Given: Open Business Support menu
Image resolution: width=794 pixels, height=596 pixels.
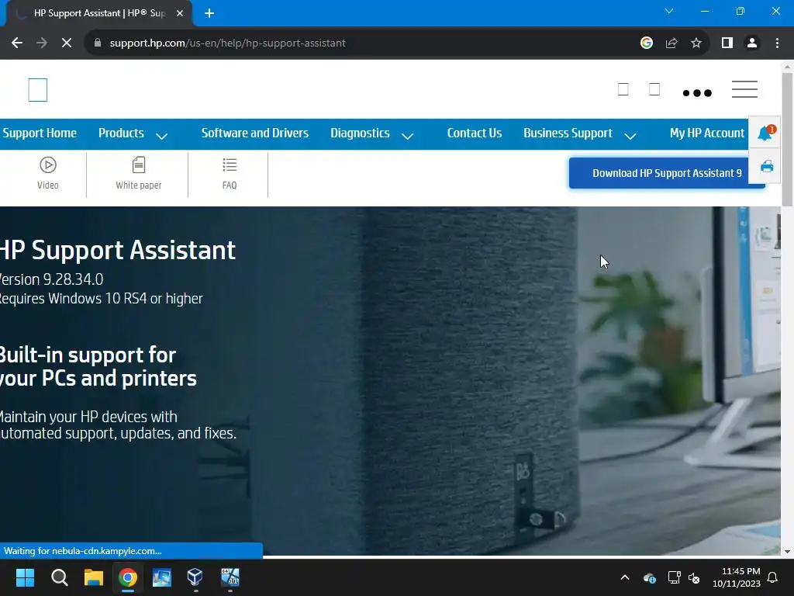Looking at the screenshot, I should (568, 133).
